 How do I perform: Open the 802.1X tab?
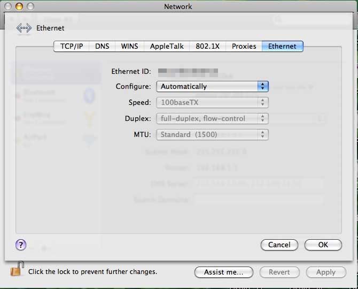point(207,47)
